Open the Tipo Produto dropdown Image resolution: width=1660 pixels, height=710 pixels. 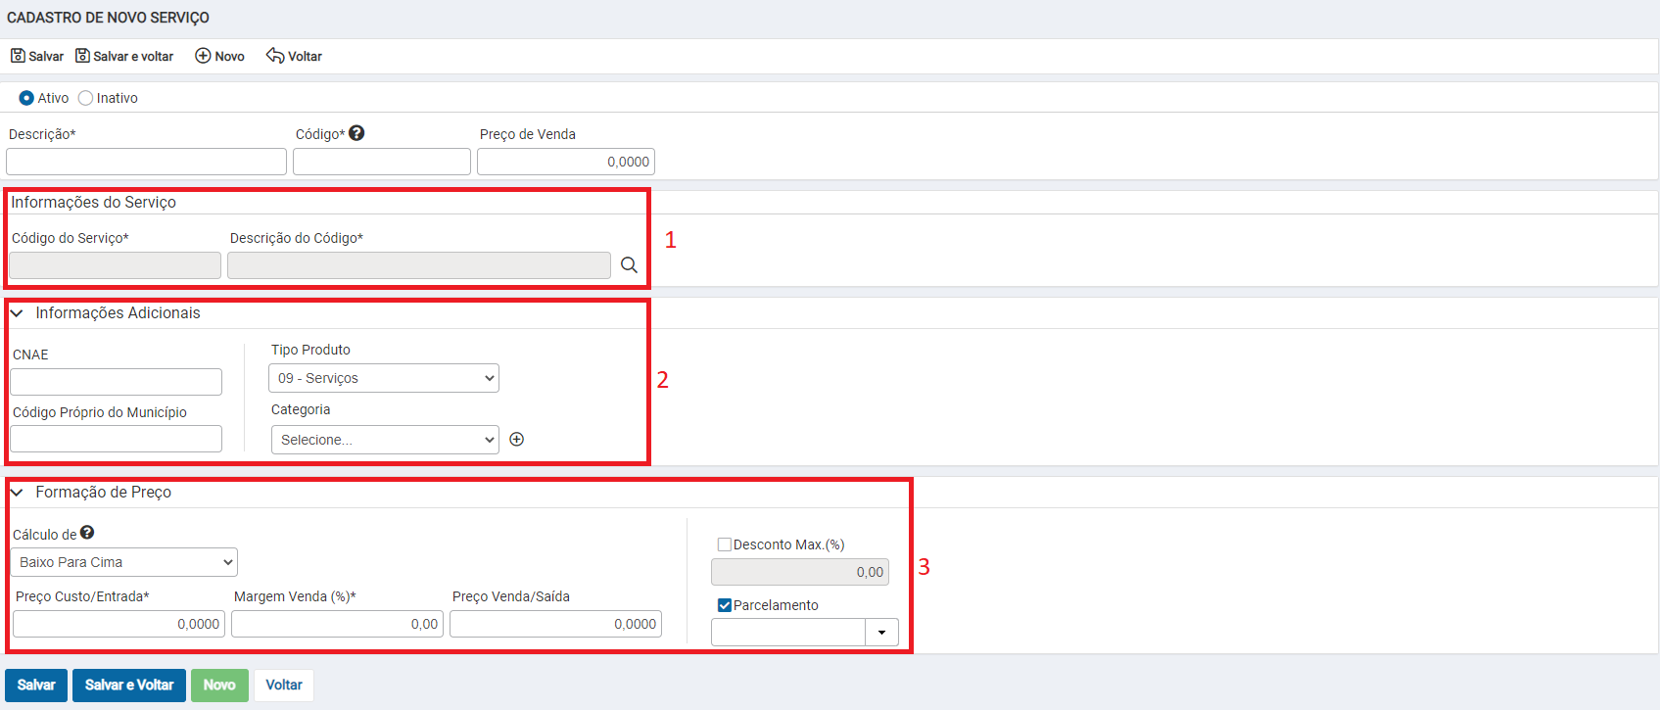(384, 378)
